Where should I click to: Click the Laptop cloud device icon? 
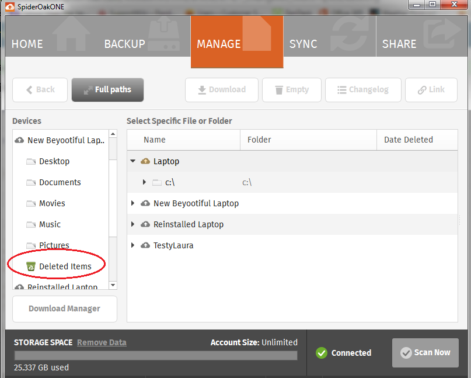tap(145, 161)
